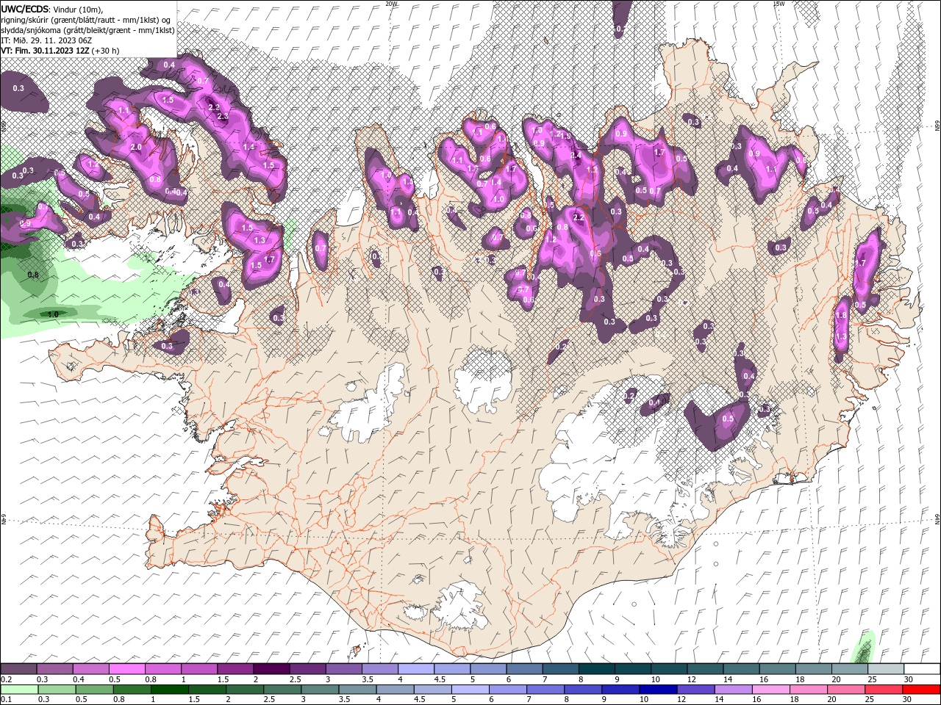This screenshot has width=941, height=705.
Task: Click the snow scale swatch starting at 0.2
Action: point(18,669)
